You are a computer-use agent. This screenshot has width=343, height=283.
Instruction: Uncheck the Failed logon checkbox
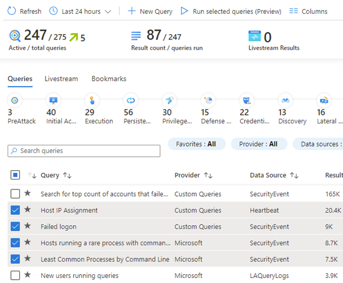(x=15, y=226)
